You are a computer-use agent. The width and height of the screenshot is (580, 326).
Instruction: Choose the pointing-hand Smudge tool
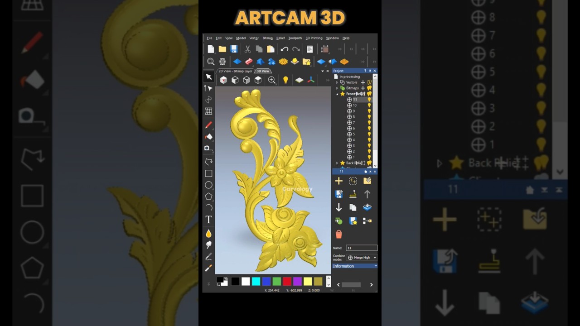pos(208,245)
